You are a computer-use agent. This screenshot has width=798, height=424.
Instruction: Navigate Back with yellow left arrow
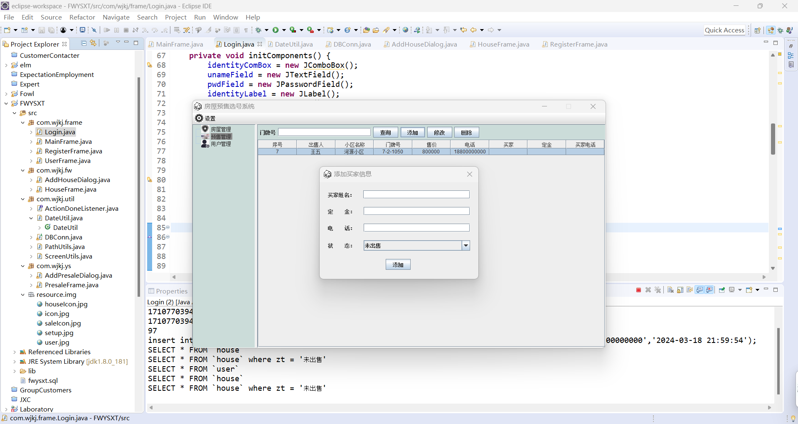pyautogui.click(x=473, y=30)
